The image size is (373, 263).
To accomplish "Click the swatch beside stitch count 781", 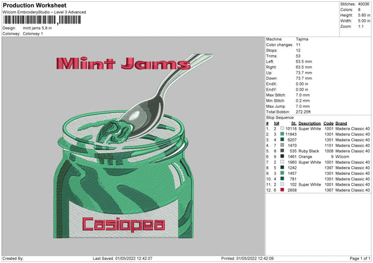I will click(x=282, y=179).
